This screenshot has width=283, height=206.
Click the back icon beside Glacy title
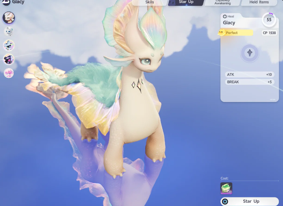coord(6,2)
